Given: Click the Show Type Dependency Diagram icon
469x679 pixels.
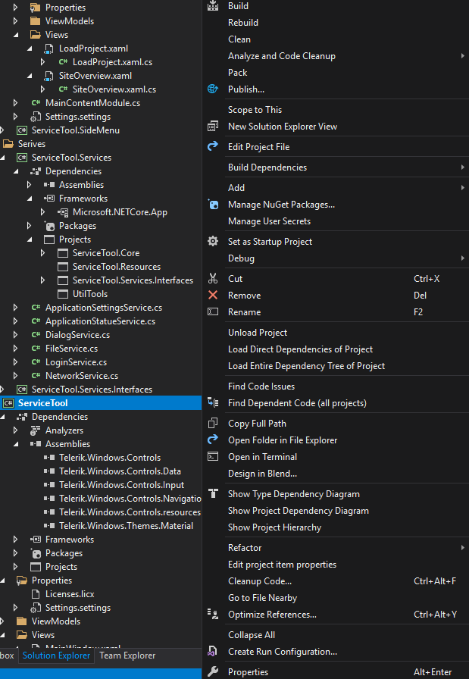Looking at the screenshot, I should point(213,493).
